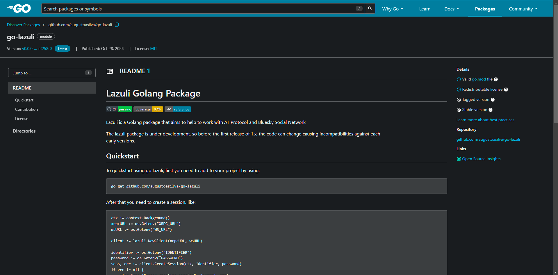This screenshot has width=558, height=275.
Task: Click the Latest version badge
Action: point(63,49)
